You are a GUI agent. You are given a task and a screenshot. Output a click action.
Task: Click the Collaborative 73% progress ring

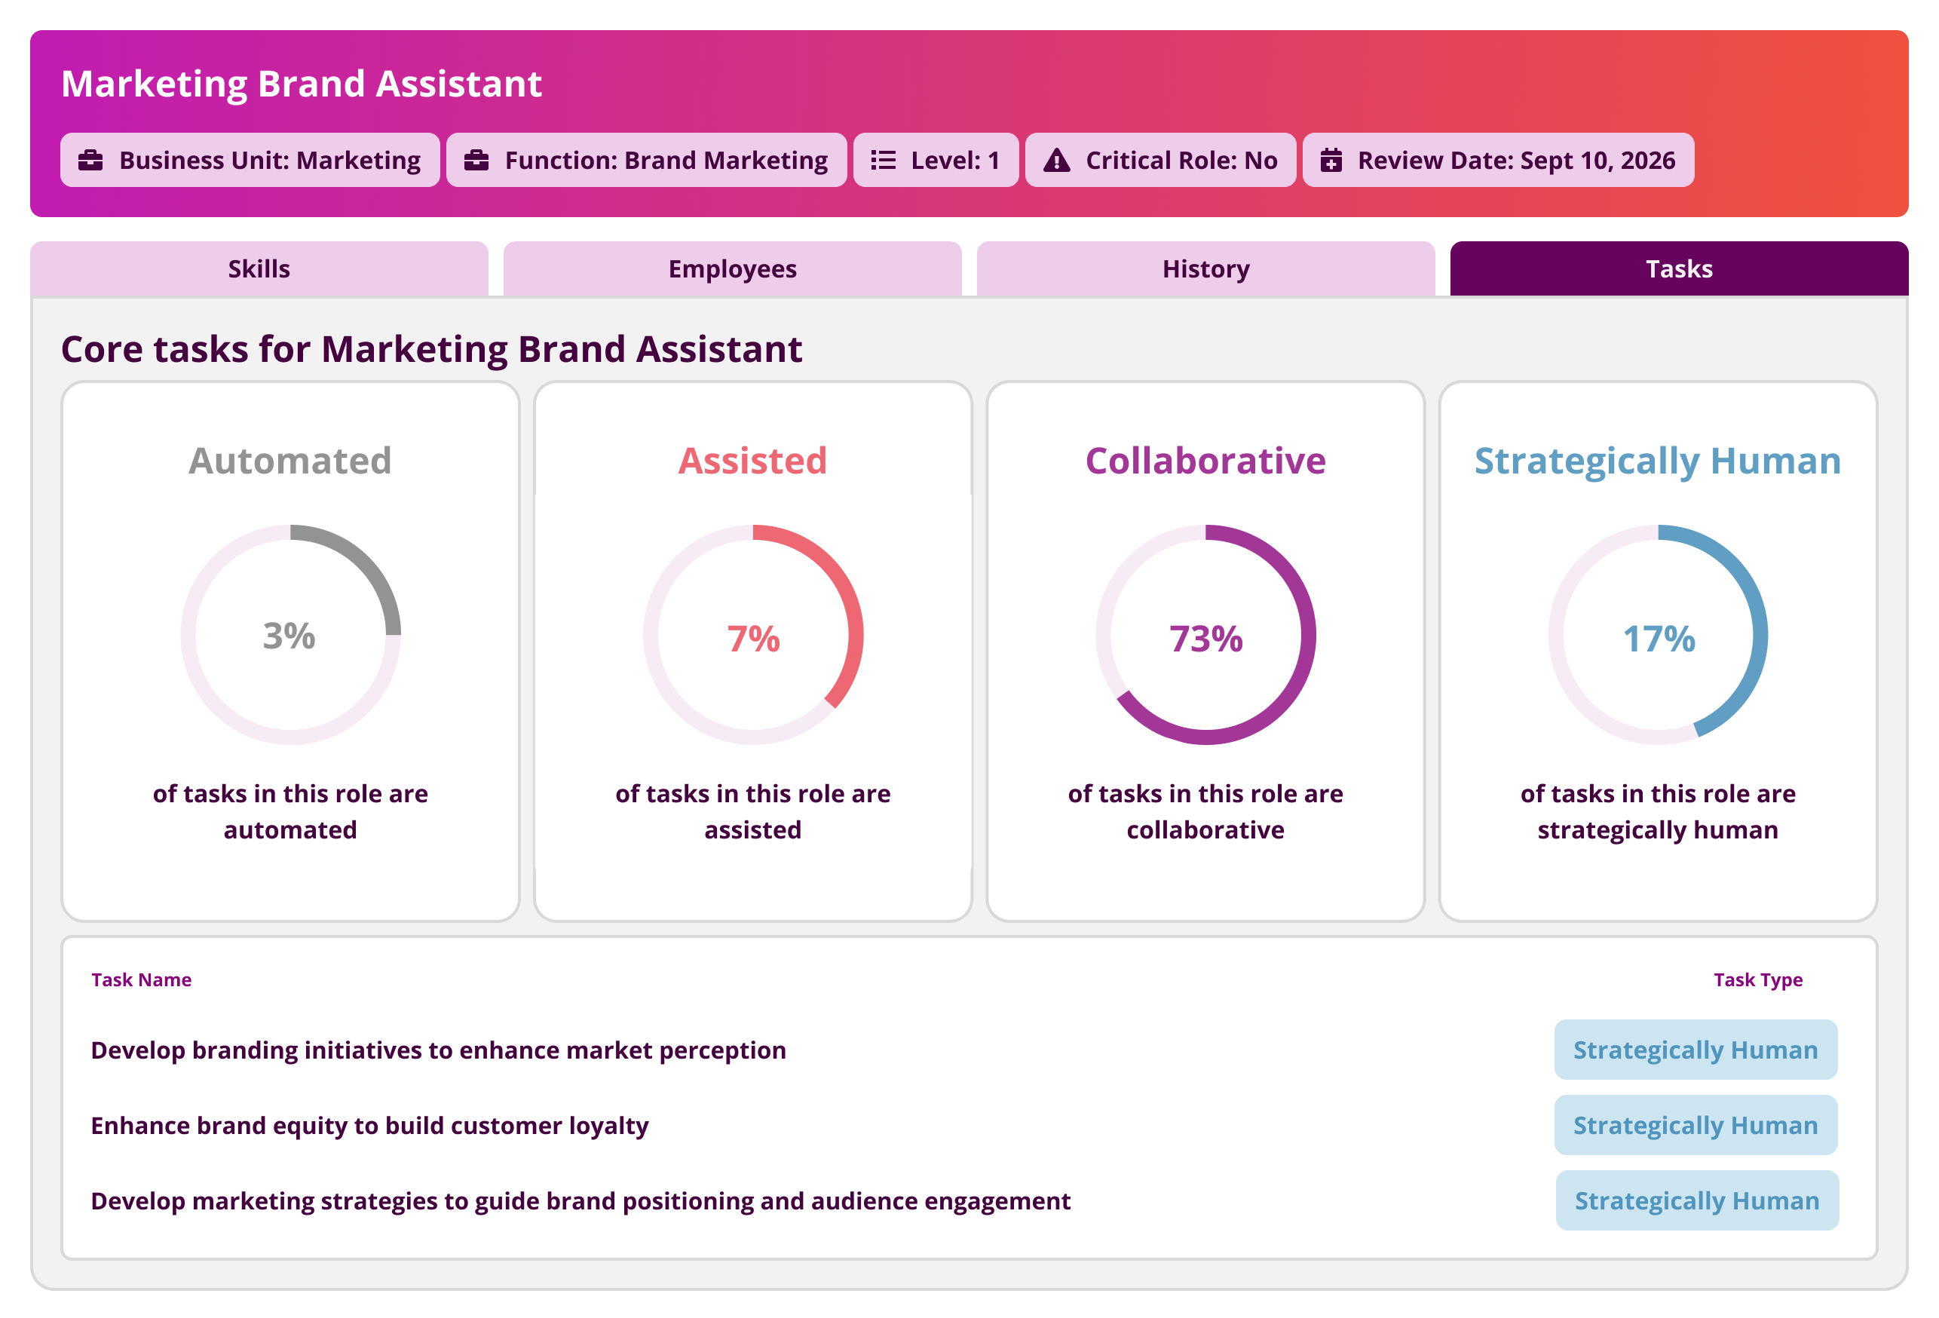pos(1205,634)
